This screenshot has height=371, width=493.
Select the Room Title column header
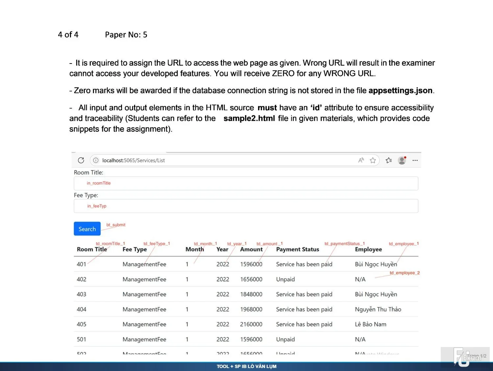(x=92, y=249)
